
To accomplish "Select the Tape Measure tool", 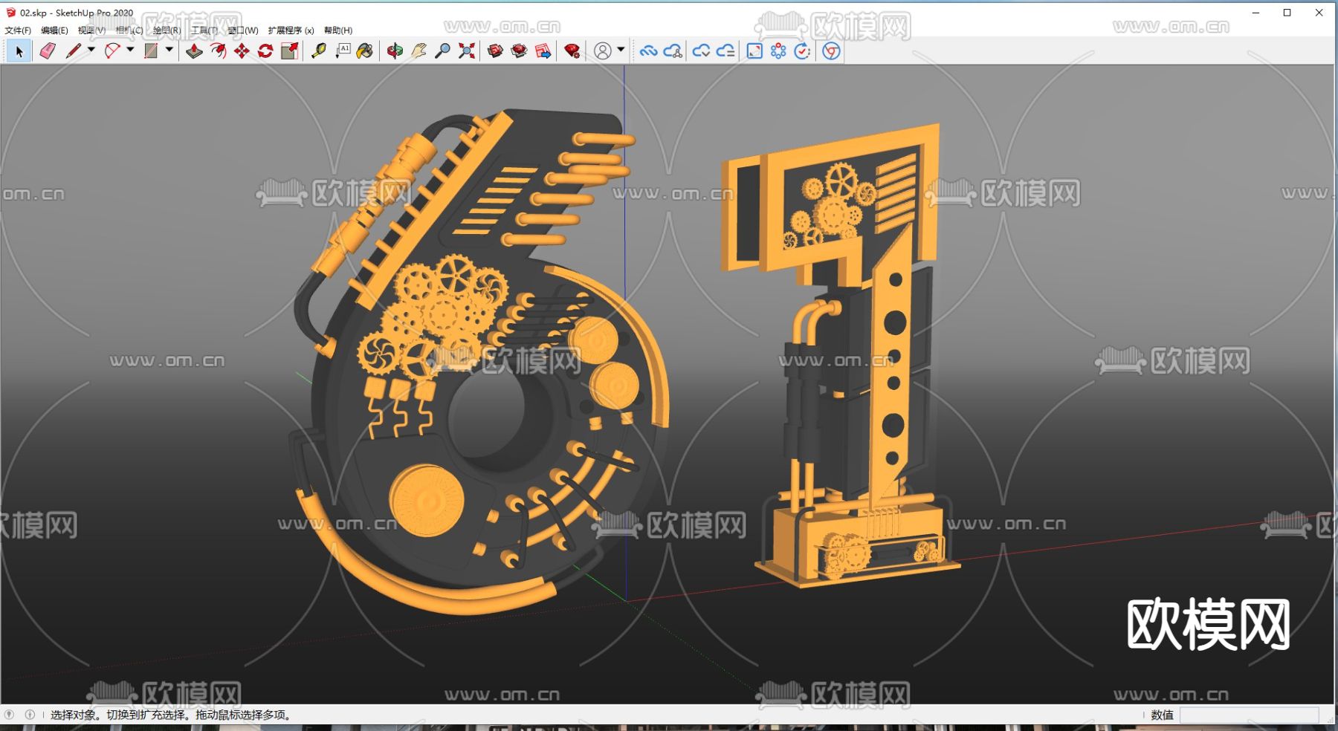I will point(319,51).
